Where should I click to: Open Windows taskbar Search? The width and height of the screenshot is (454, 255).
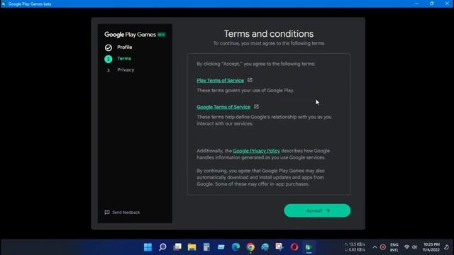click(162, 247)
